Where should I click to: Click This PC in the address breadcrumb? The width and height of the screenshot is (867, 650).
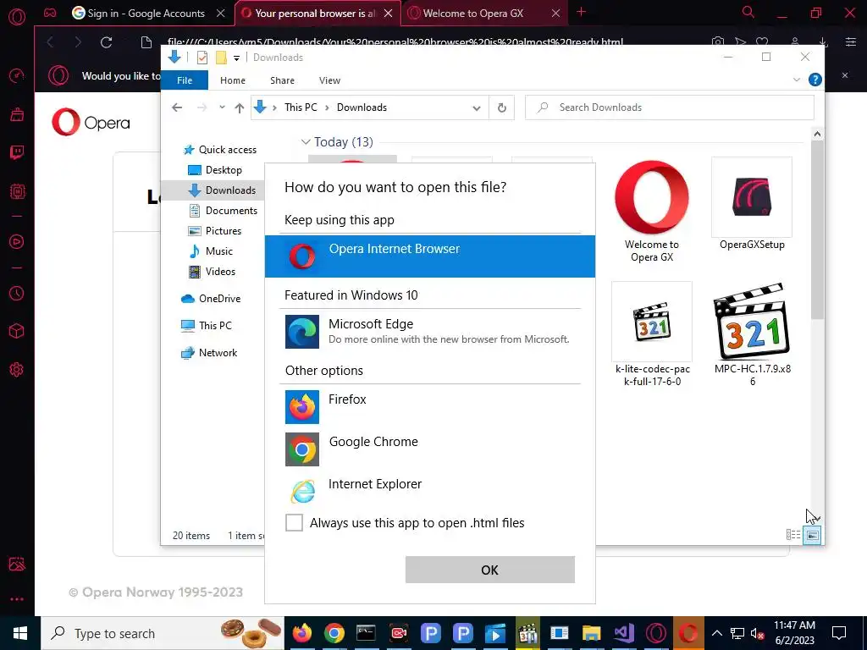[301, 107]
